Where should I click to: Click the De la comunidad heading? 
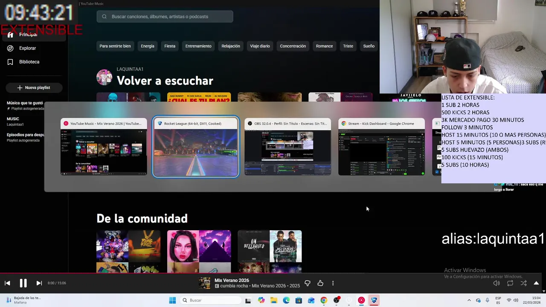142,219
